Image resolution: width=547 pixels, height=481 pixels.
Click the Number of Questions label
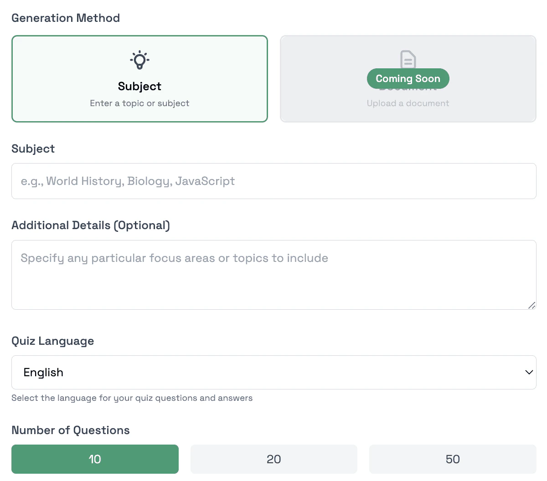(x=70, y=430)
